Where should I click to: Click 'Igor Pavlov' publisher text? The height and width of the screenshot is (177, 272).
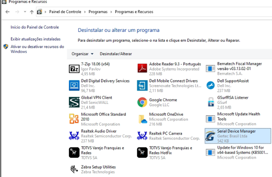coord(91,69)
